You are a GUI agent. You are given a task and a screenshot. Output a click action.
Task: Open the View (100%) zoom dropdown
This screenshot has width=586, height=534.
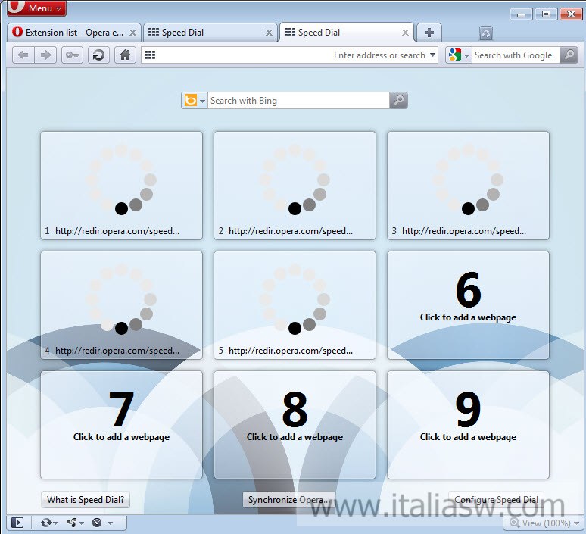[x=544, y=523]
